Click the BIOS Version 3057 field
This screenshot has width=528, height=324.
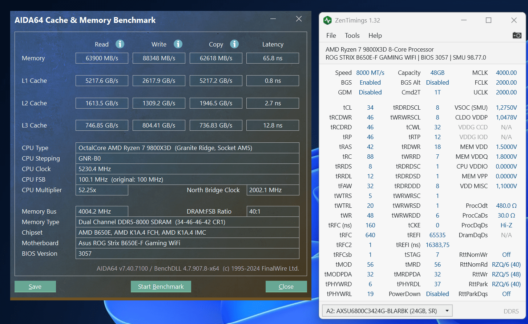tap(187, 254)
